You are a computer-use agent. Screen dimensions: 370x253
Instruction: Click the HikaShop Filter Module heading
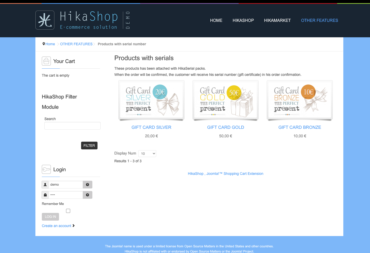[59, 102]
